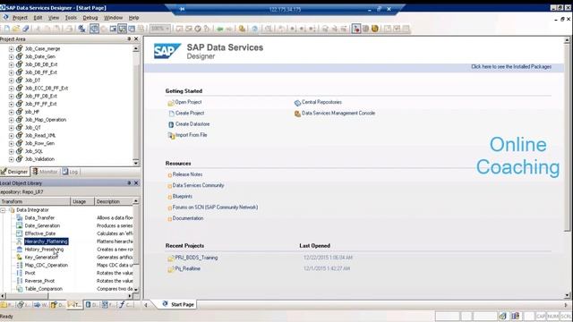Image resolution: width=573 pixels, height=322 pixels.
Task: Expand the Job_DT tree node
Action: pos(12,80)
